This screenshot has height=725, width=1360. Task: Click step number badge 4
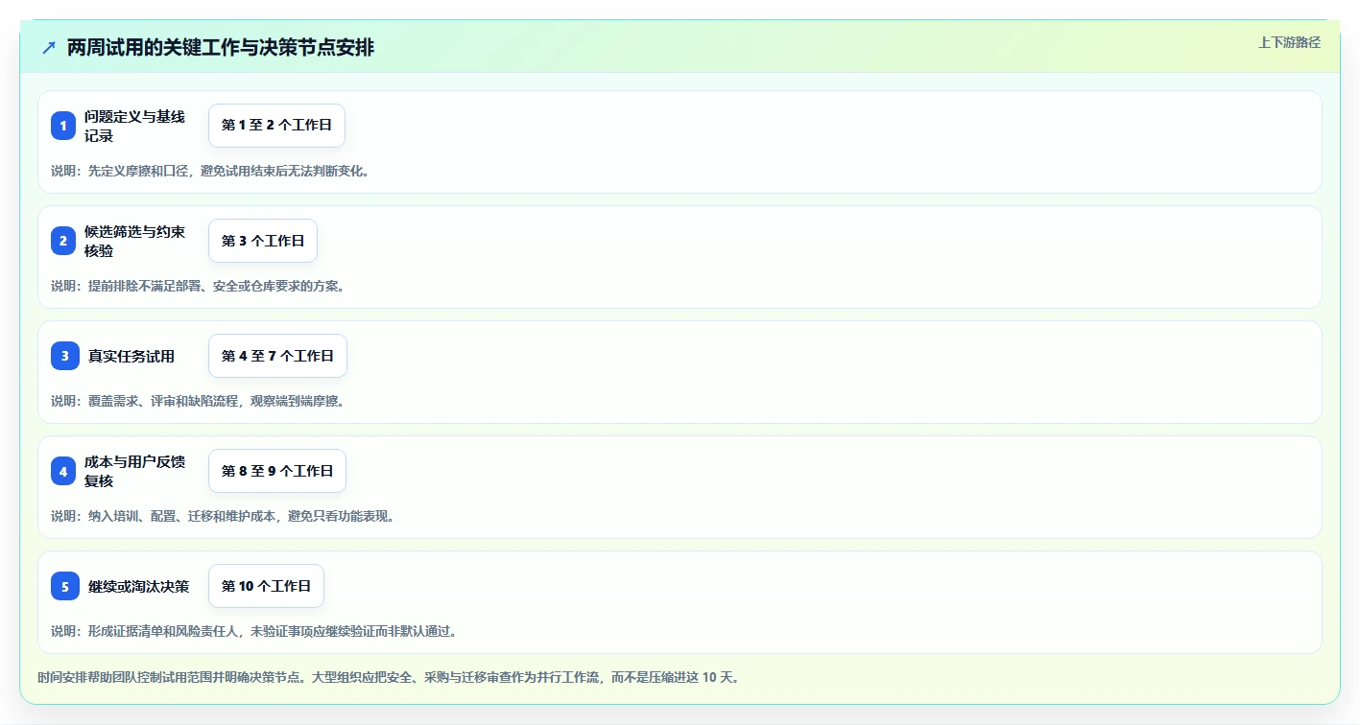63,471
